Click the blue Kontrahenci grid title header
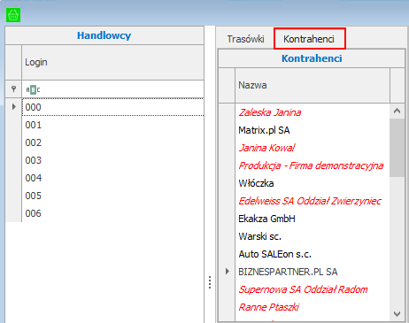The width and height of the screenshot is (409, 323). point(312,58)
